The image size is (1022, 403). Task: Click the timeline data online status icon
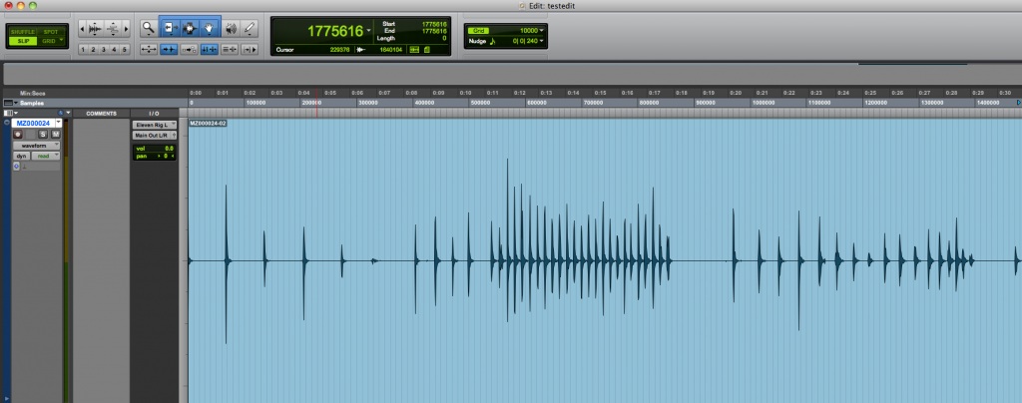click(x=414, y=50)
